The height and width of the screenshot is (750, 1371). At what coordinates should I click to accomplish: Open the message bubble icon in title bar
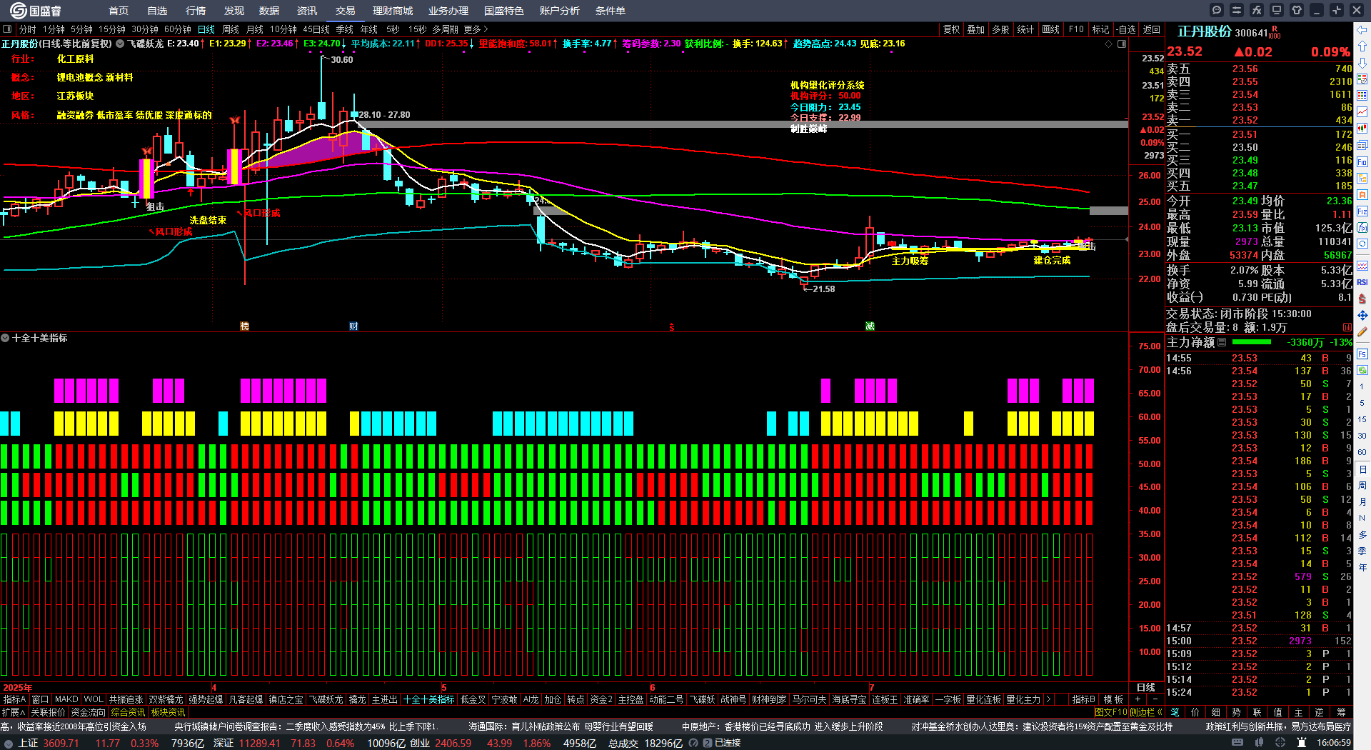pos(1217,10)
